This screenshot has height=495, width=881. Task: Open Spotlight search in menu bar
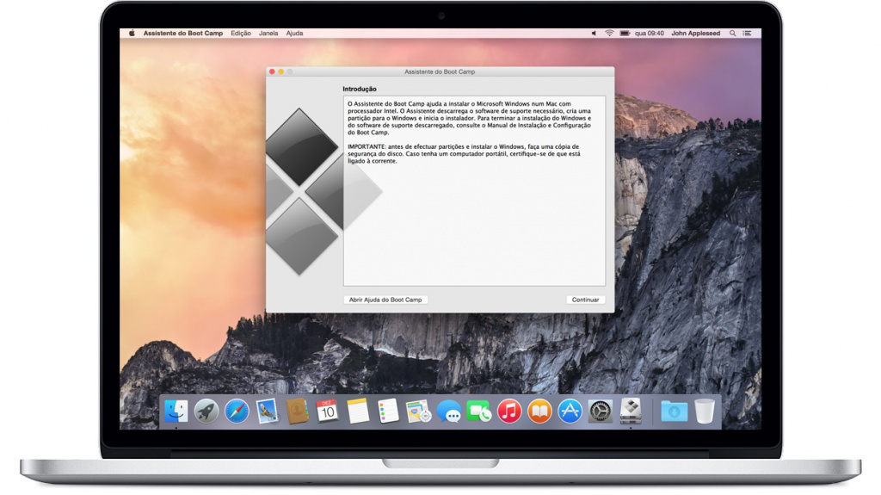(733, 34)
